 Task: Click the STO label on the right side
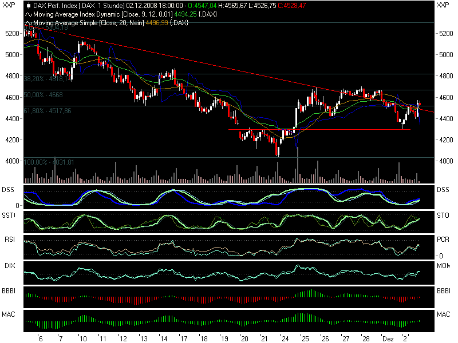443,216
